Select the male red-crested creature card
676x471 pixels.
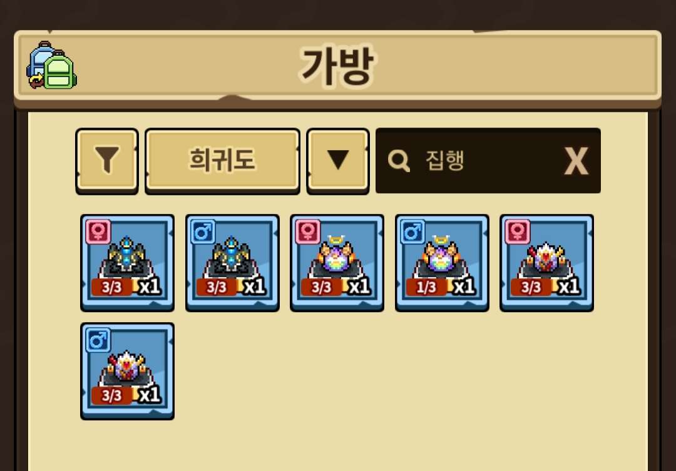[128, 371]
